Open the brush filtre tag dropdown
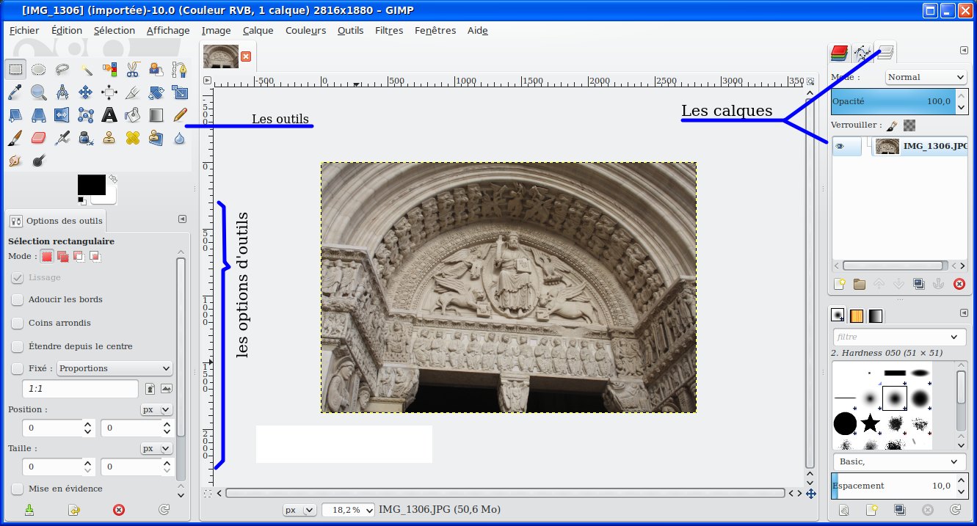Viewport: 977px width, 526px height. (x=900, y=337)
